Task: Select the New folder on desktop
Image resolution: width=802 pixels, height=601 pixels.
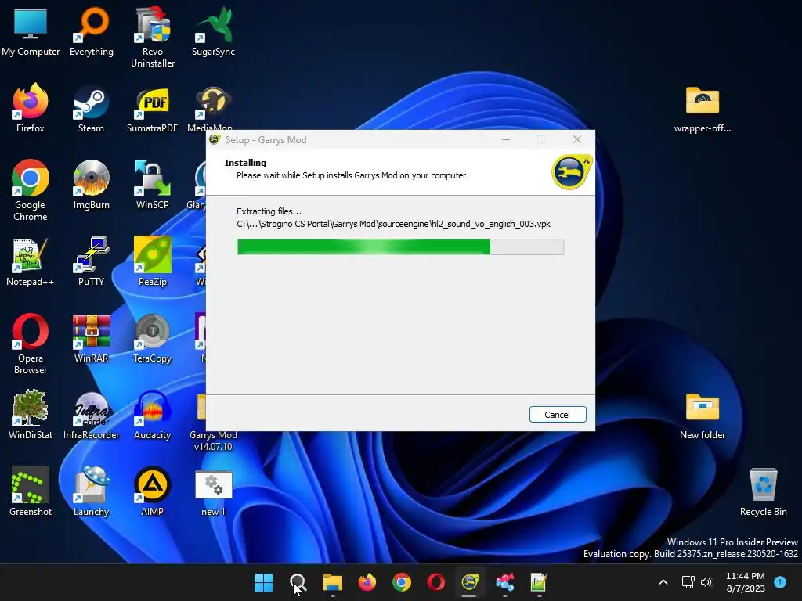Action: [703, 416]
